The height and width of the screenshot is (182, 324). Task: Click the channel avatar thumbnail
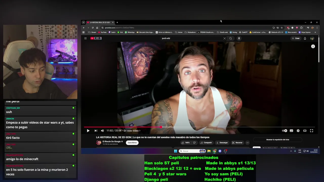point(99,143)
